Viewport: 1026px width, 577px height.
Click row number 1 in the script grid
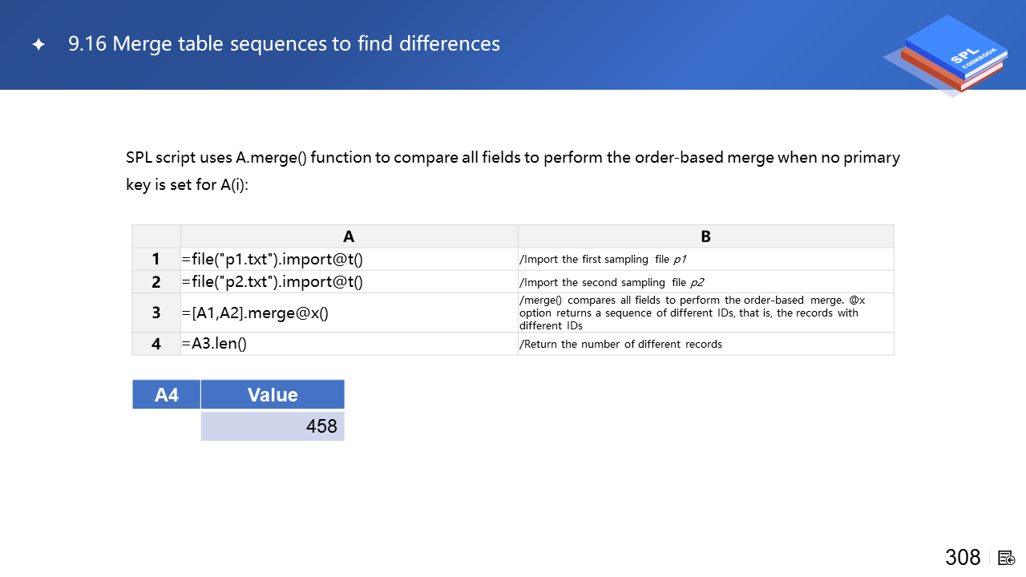tap(156, 260)
